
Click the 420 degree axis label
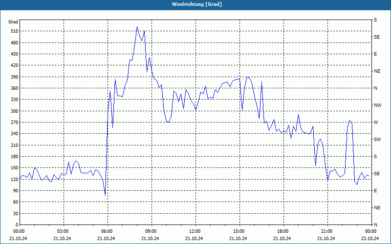coord(15,65)
